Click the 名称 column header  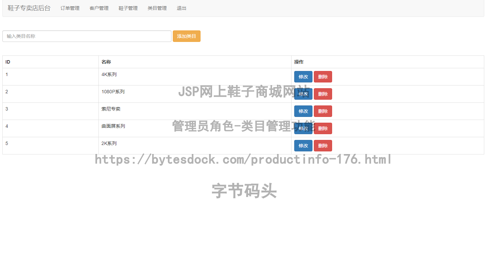coord(195,62)
